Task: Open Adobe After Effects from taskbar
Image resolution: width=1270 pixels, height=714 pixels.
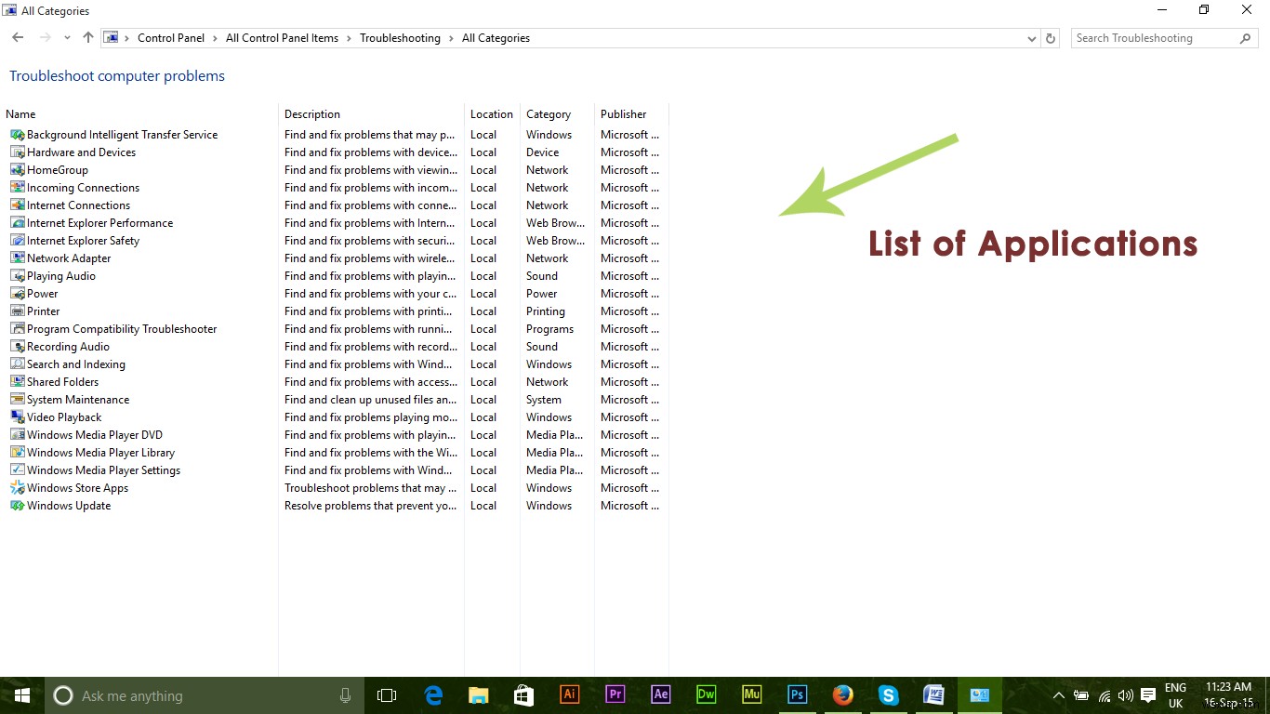Action: click(x=660, y=694)
